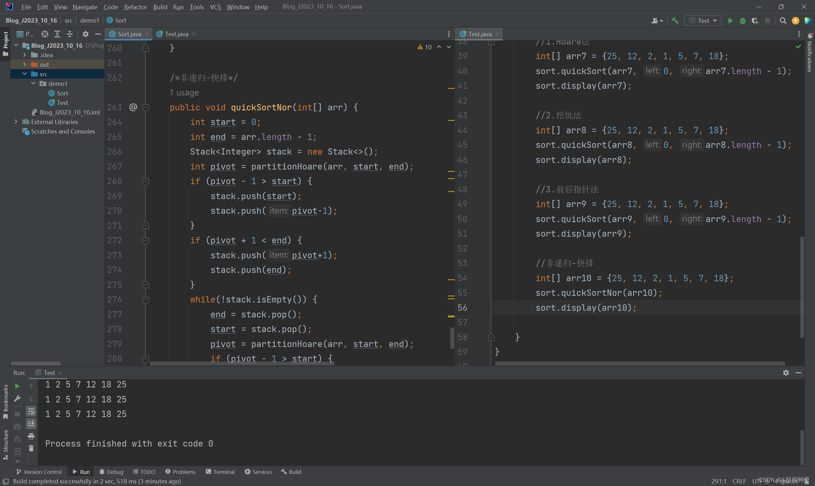
Task: Clear console with trash icon
Action: point(31,448)
